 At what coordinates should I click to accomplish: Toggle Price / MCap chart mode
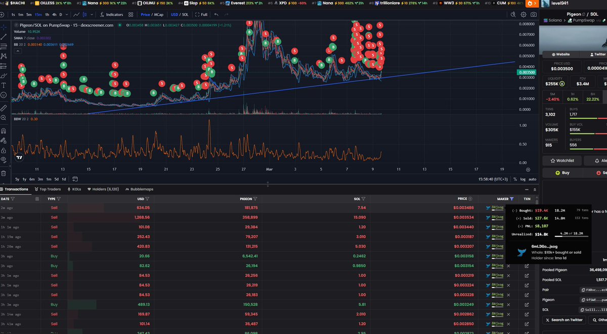[x=152, y=15]
